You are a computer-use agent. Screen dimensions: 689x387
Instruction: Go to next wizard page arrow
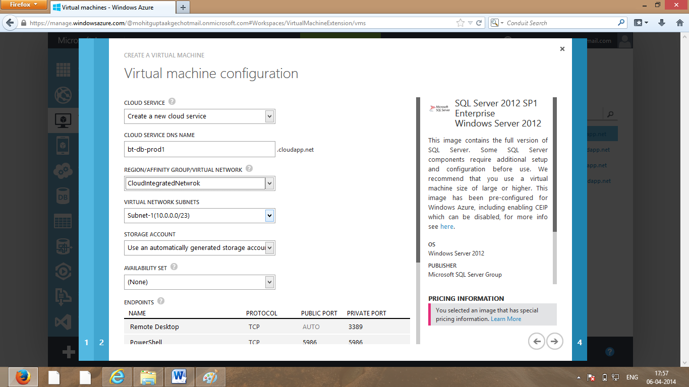(x=554, y=341)
